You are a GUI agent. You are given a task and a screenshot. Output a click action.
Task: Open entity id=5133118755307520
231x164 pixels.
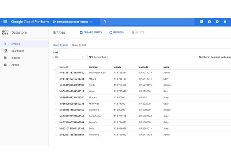tap(72, 73)
